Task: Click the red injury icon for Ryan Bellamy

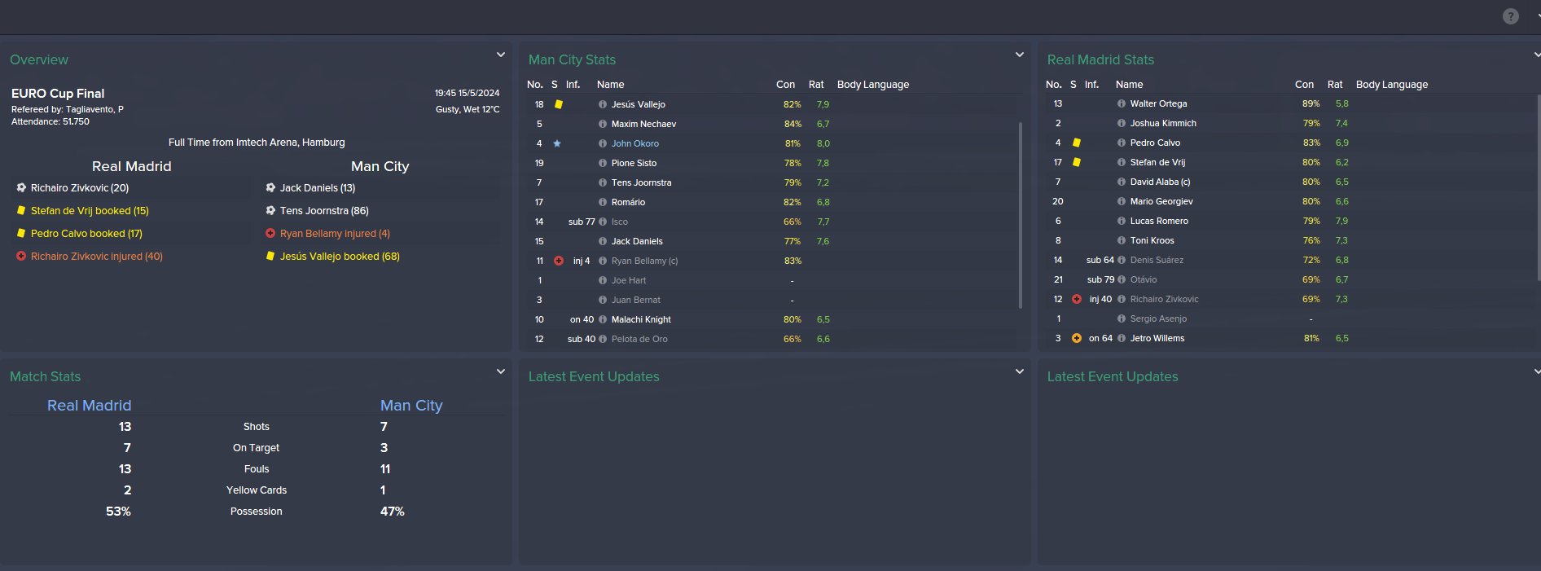Action: (x=559, y=261)
